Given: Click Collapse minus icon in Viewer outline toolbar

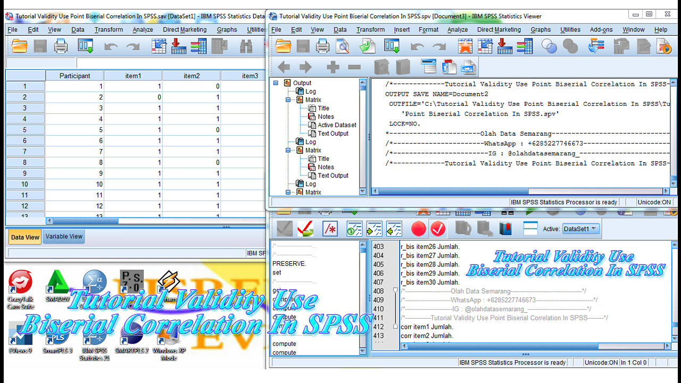Looking at the screenshot, I should pyautogui.click(x=354, y=67).
